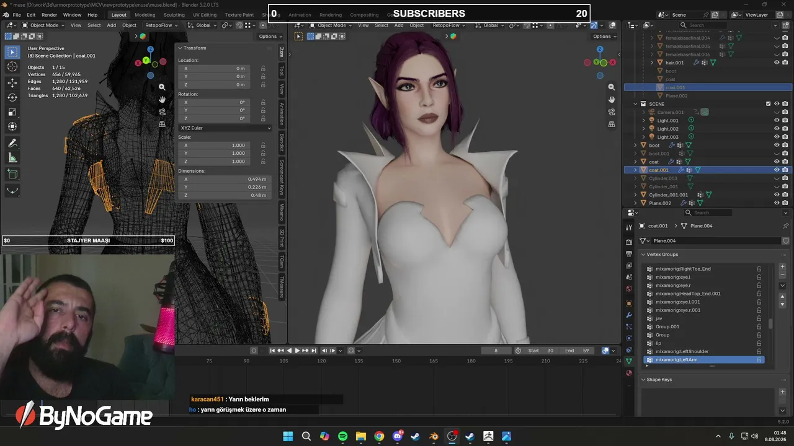Image resolution: width=794 pixels, height=446 pixels.
Task: Collapse the SCENE collection
Action: 635,104
